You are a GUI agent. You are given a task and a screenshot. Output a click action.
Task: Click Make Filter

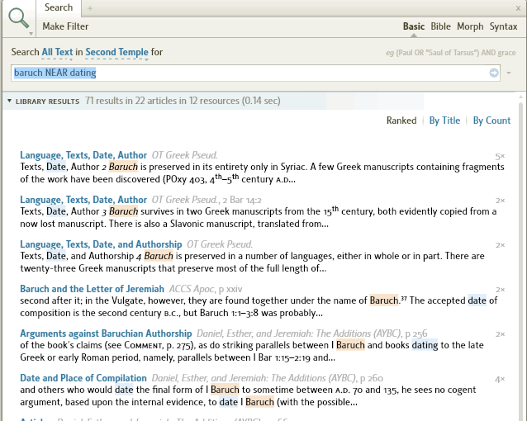click(65, 26)
